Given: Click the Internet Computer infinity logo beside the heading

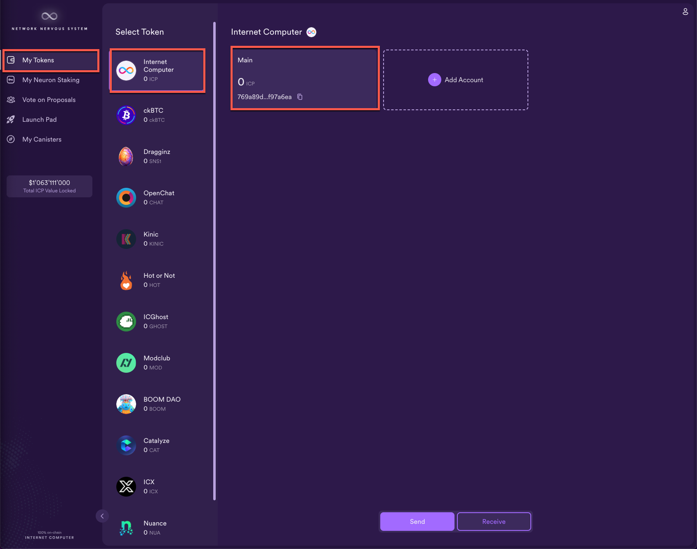Looking at the screenshot, I should click(x=311, y=32).
